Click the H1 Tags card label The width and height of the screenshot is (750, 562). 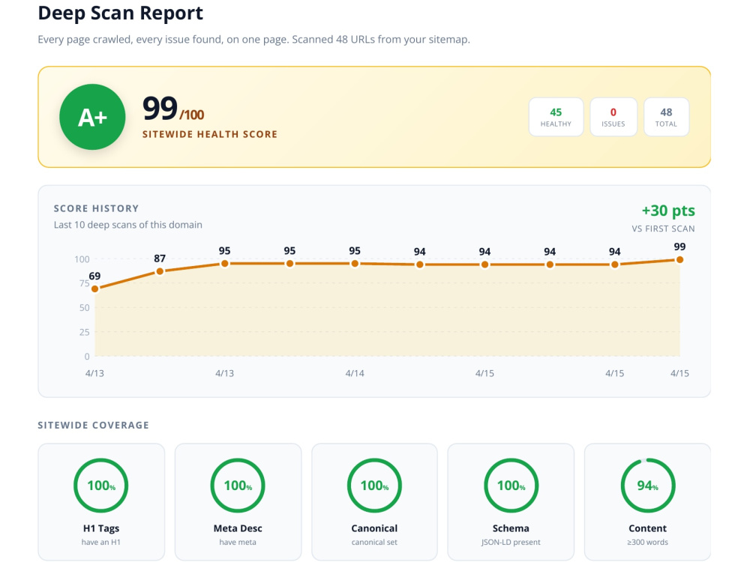pyautogui.click(x=101, y=528)
